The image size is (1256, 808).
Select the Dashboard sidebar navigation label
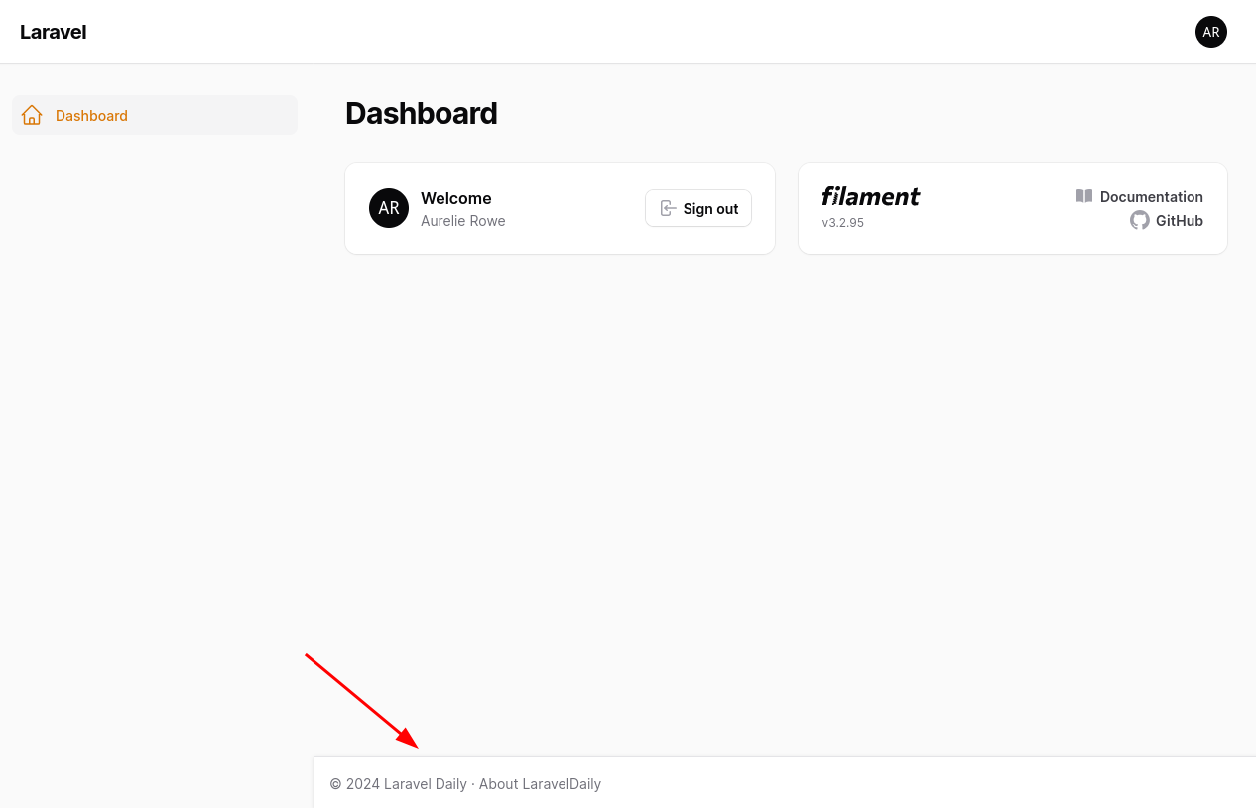[x=91, y=115]
